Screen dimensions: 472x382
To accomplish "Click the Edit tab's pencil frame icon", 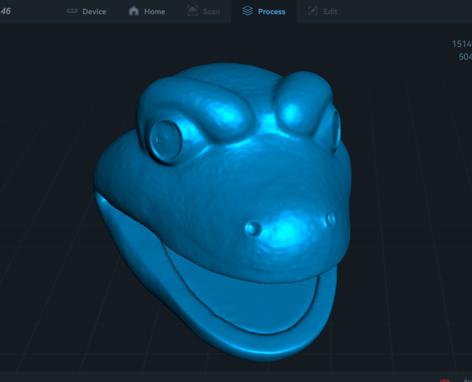I will point(313,11).
